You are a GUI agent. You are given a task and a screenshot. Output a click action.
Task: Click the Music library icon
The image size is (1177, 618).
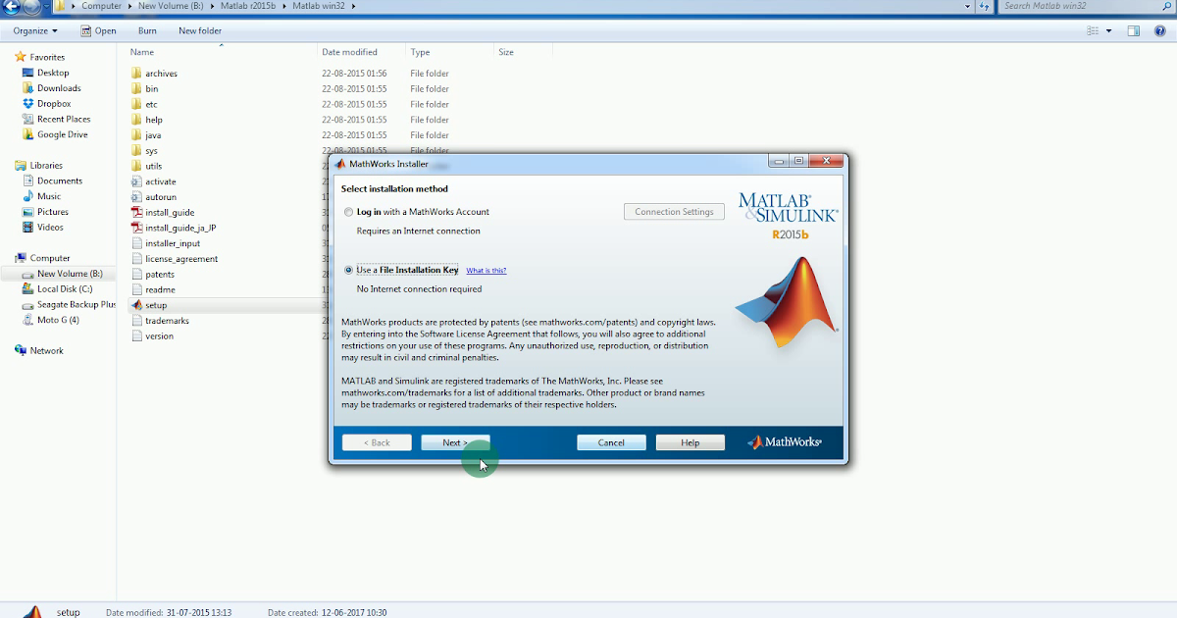point(27,196)
